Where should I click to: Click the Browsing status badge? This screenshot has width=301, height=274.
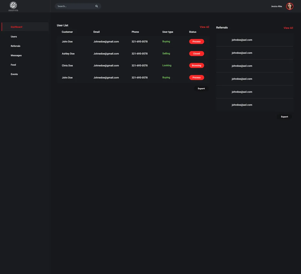(x=196, y=66)
